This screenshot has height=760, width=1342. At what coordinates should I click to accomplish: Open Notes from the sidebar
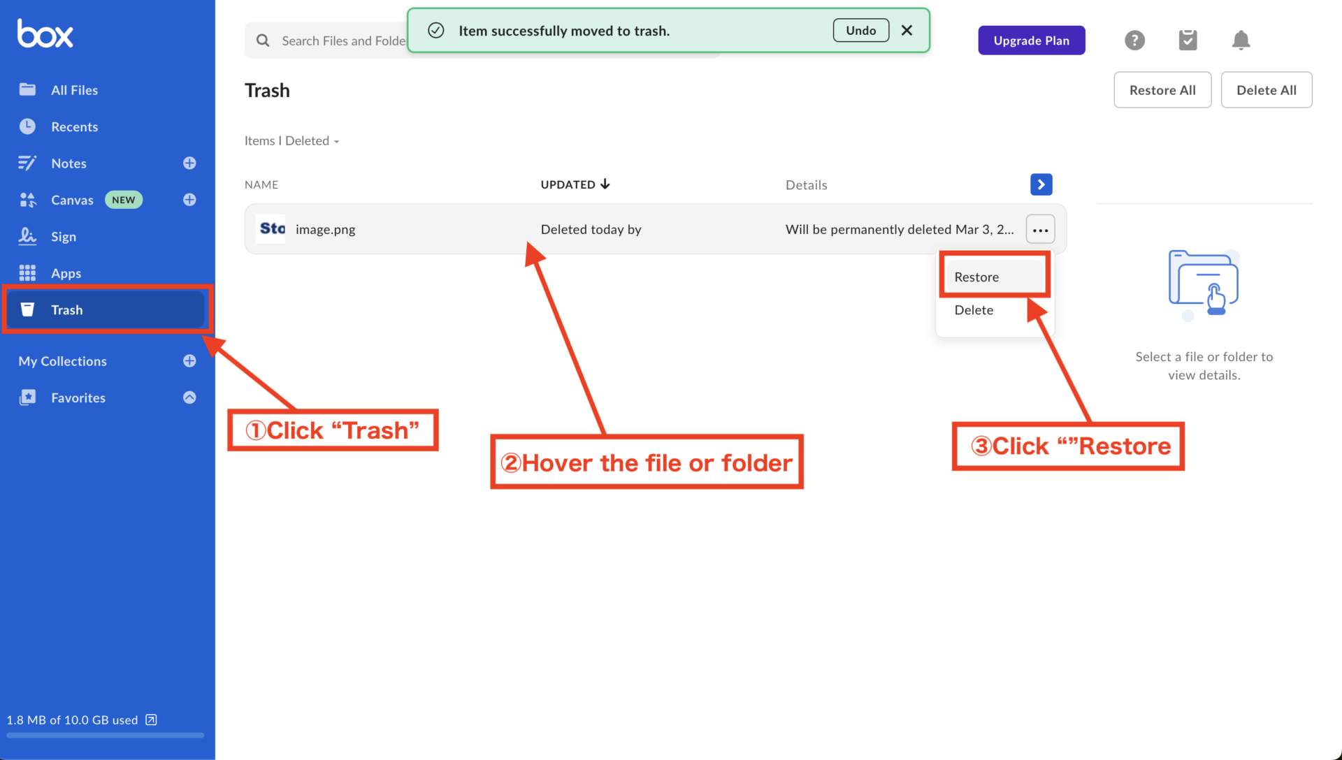tap(69, 163)
